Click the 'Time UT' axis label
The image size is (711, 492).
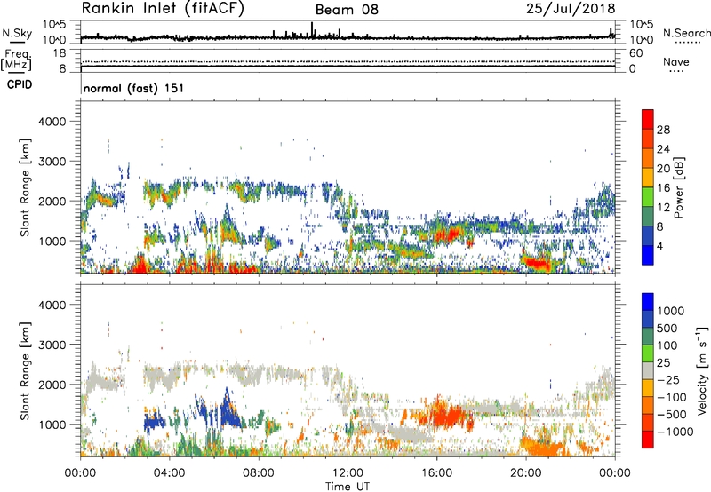coord(348,487)
